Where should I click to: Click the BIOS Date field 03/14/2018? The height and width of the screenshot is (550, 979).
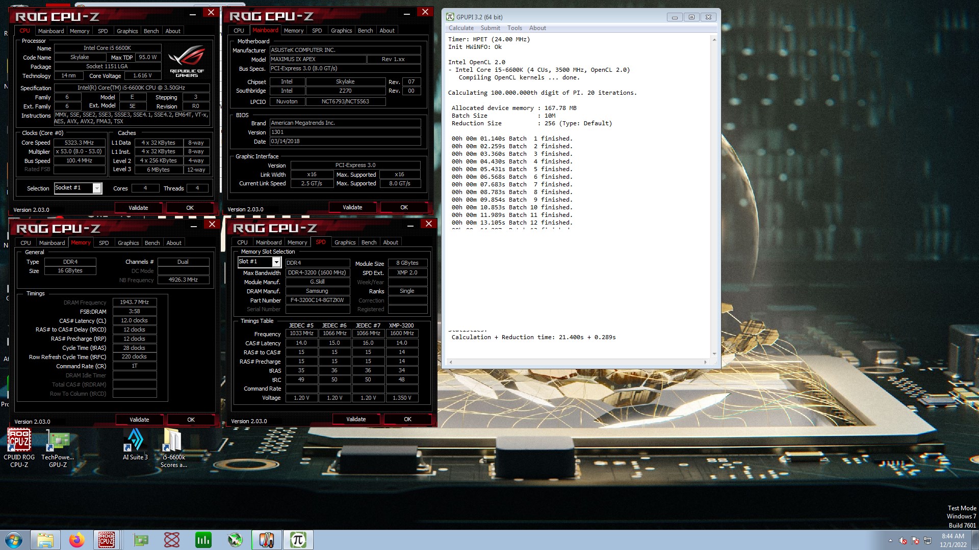(345, 142)
